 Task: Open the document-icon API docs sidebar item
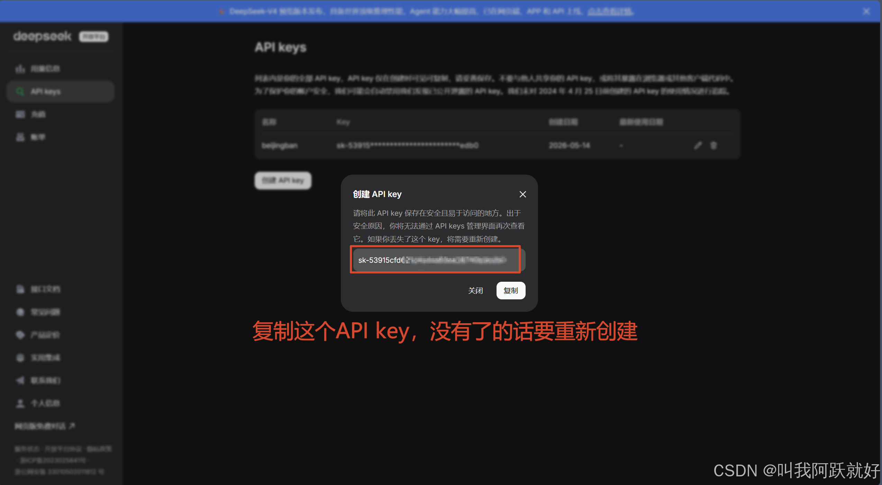pyautogui.click(x=61, y=289)
